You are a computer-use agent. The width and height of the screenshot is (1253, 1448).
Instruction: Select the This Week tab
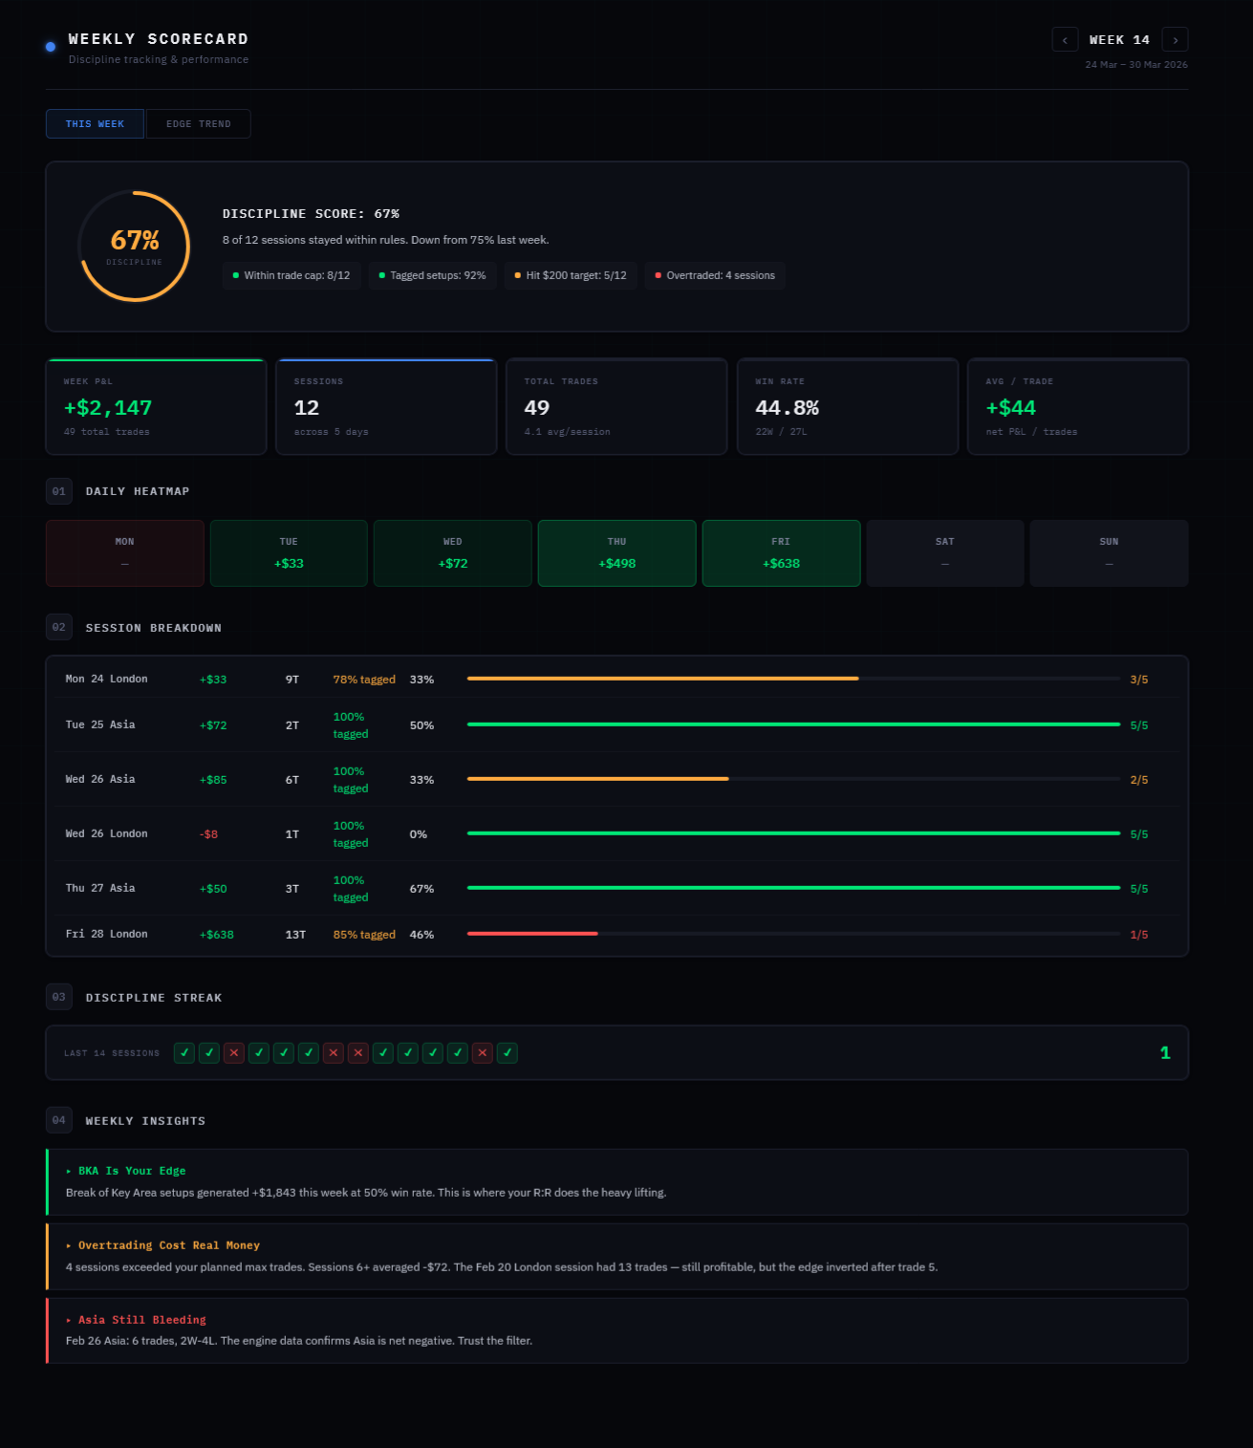coord(95,124)
